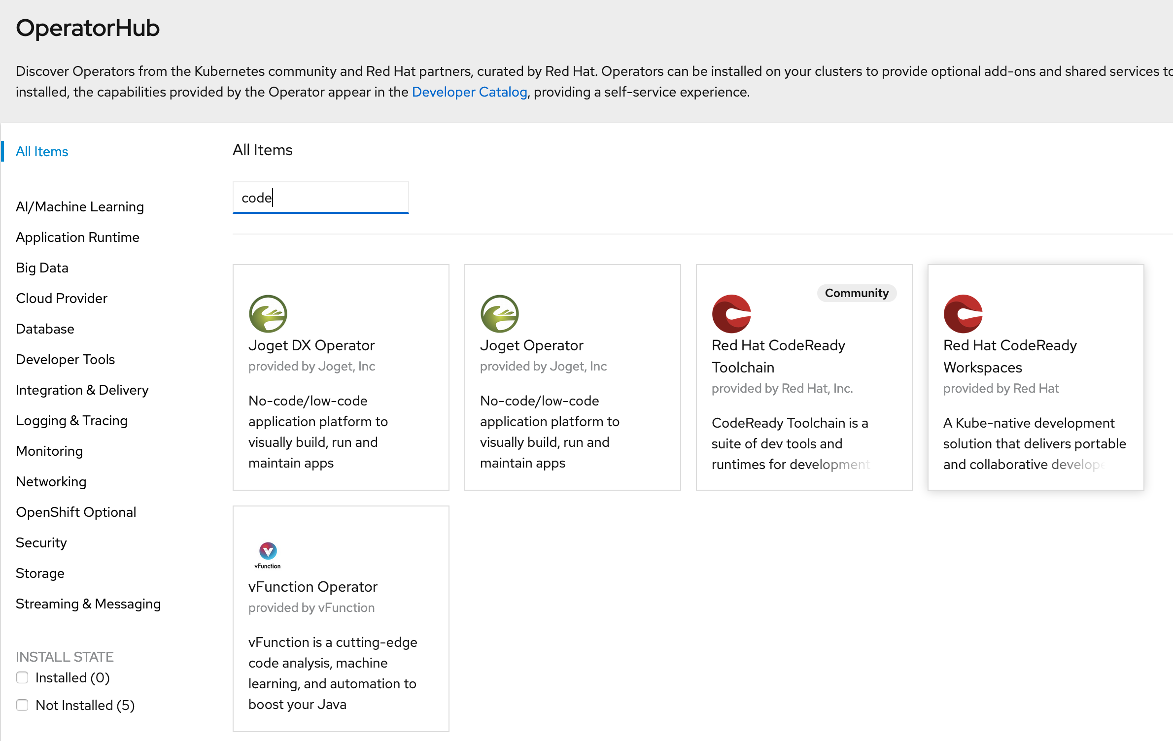Click the Storage category item
This screenshot has width=1173, height=741.
pos(41,573)
